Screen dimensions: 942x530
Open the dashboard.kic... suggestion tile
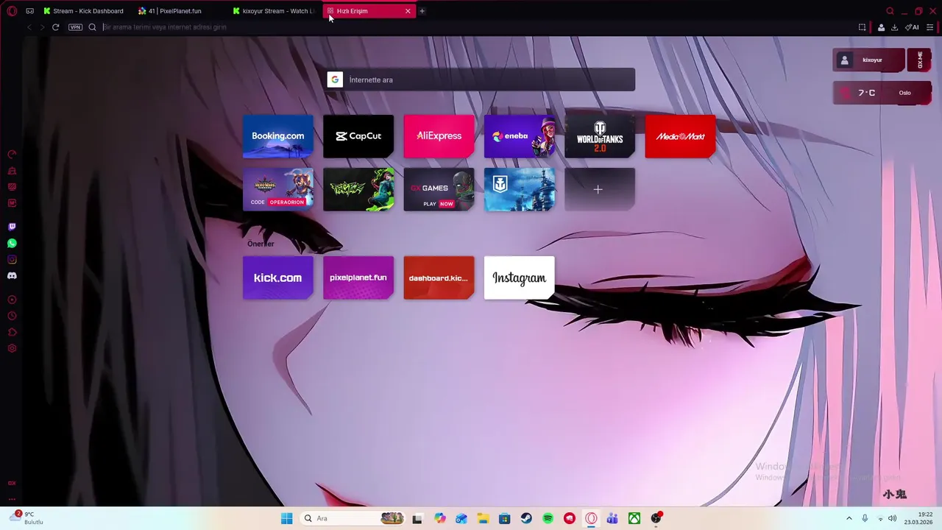point(439,278)
